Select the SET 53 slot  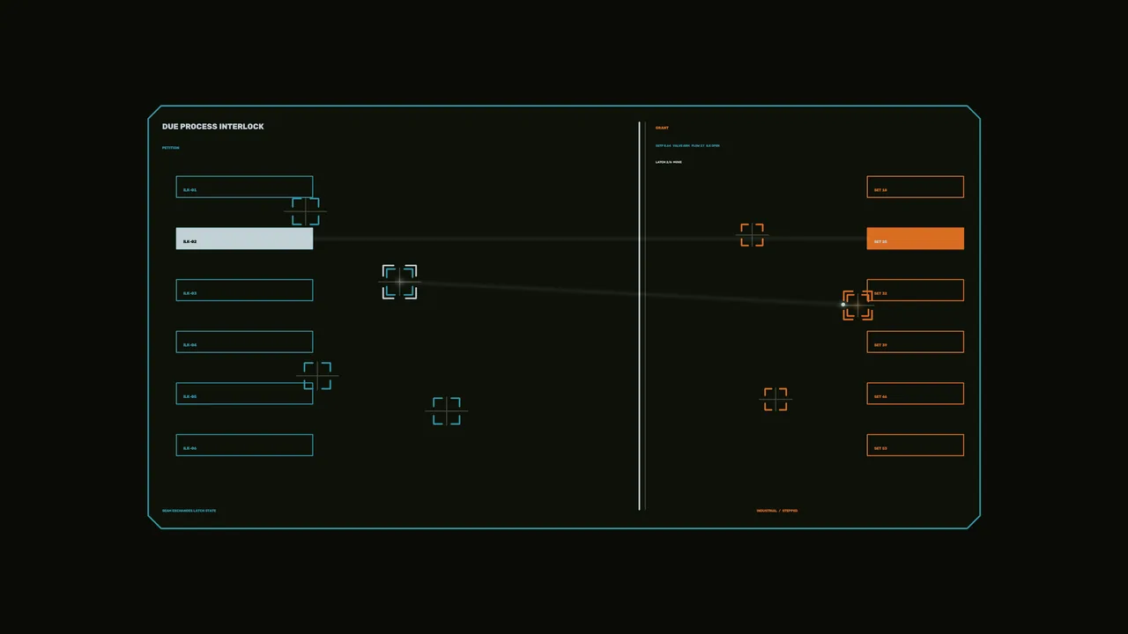[x=915, y=446]
